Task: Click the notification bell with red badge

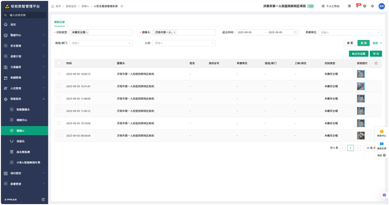Action: 357,6
